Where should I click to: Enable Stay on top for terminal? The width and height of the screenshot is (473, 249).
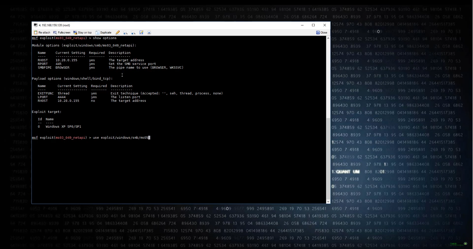82,32
